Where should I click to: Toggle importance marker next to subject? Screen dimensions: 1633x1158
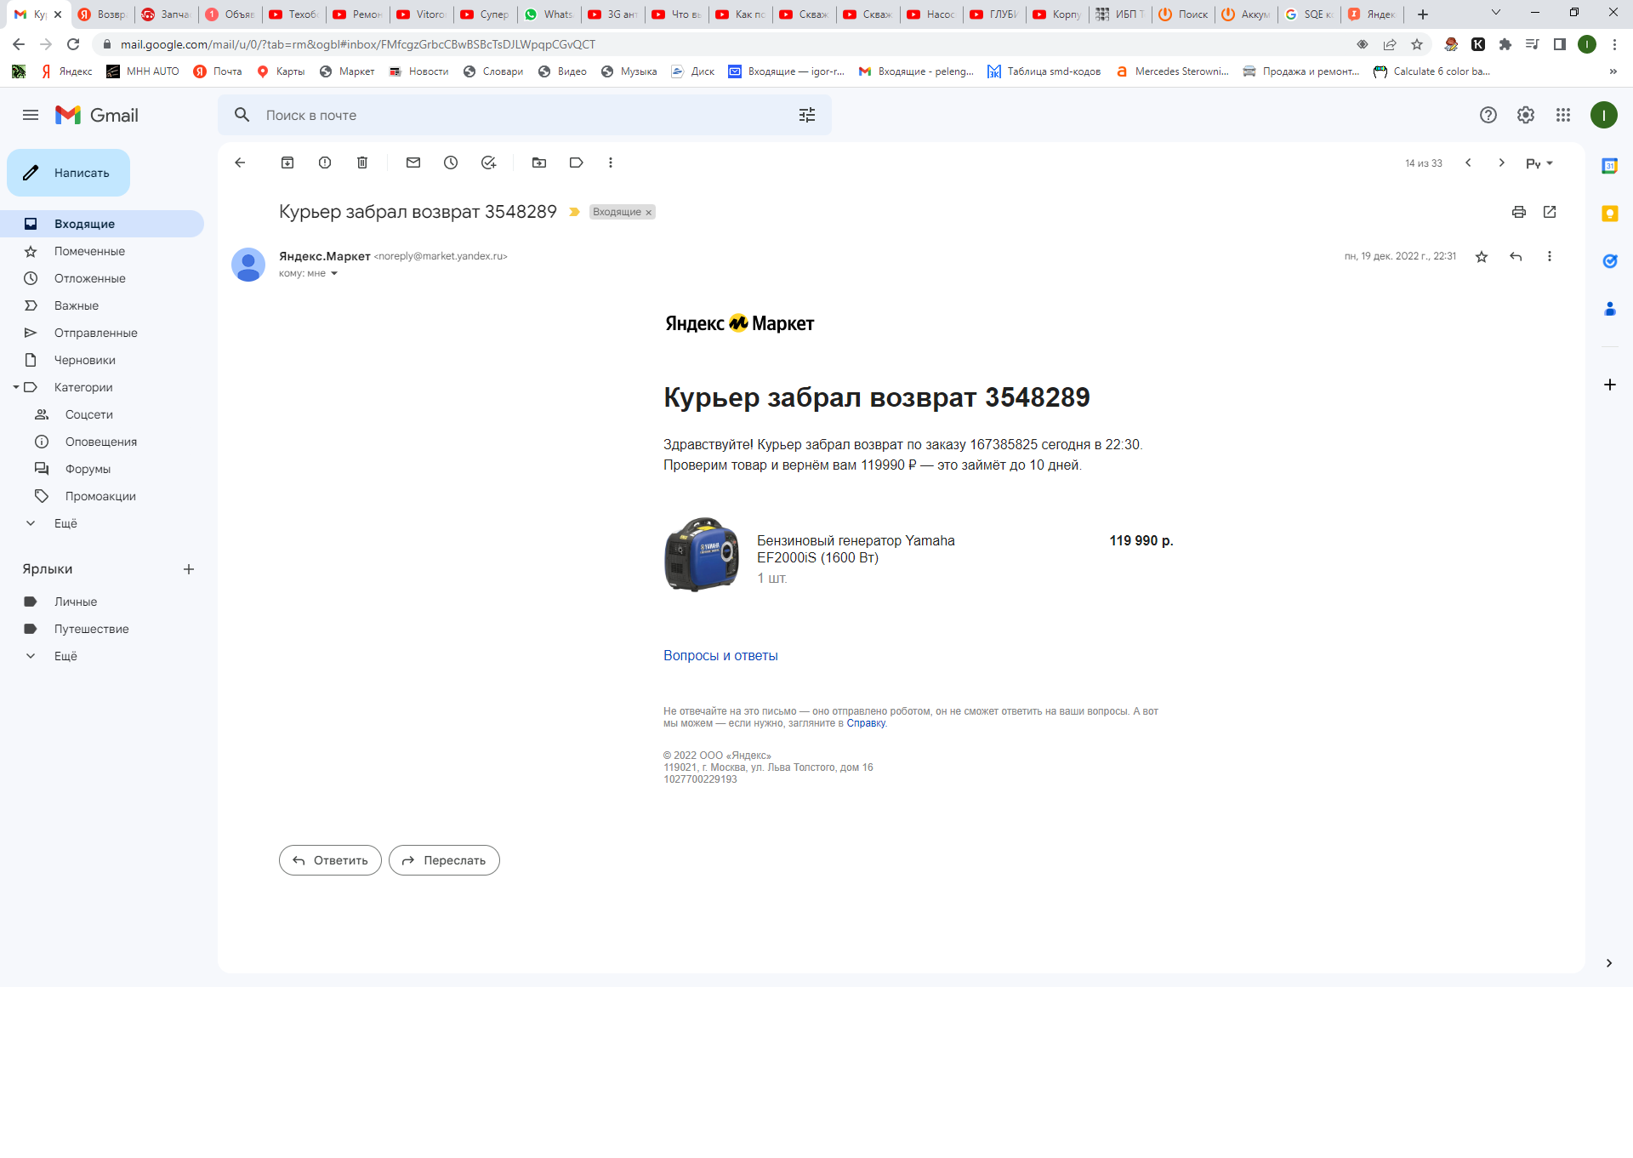pyautogui.click(x=574, y=212)
